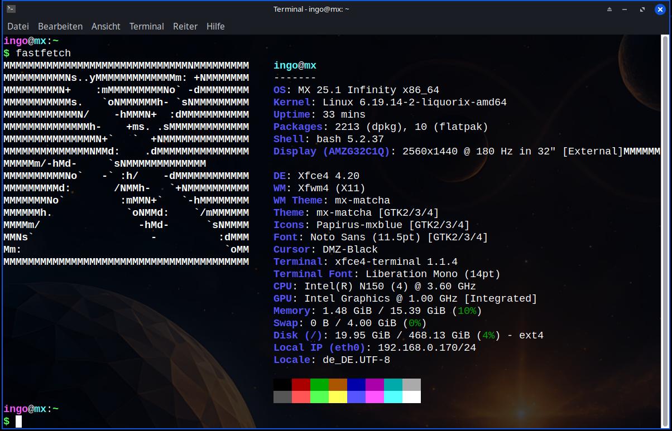Click the 'Terminal - ingo@mx: ~' window title

pos(311,9)
